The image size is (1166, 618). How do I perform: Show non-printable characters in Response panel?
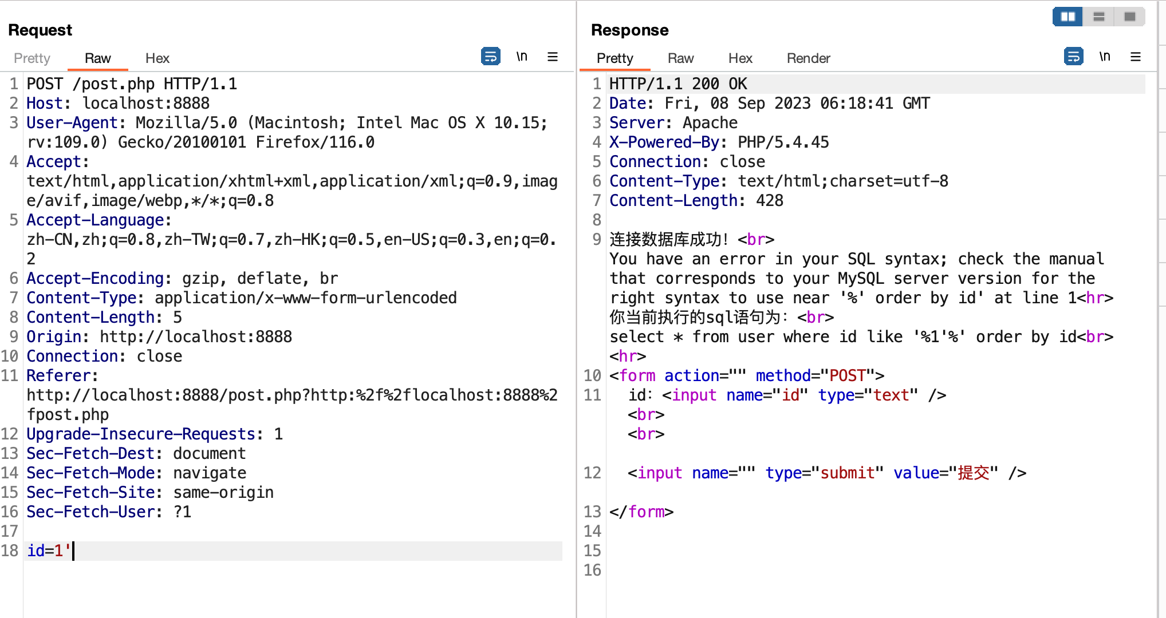[x=1105, y=57]
